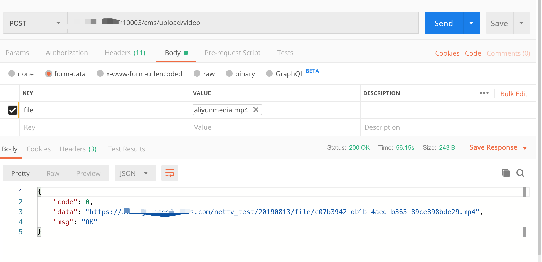This screenshot has width=542, height=262.
Task: Expand the Save button options arrow
Action: click(522, 23)
